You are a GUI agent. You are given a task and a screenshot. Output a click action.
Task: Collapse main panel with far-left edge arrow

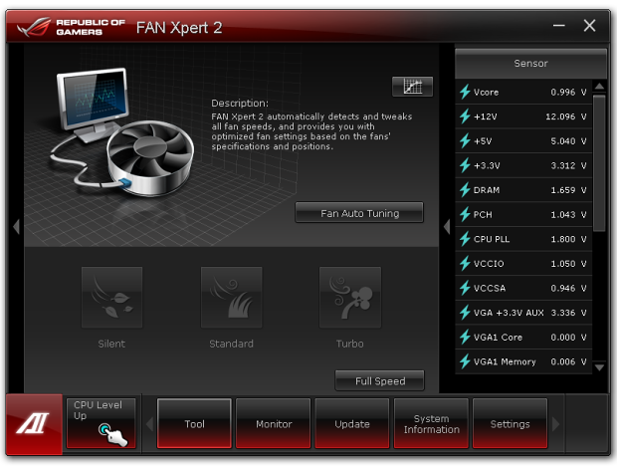(16, 227)
